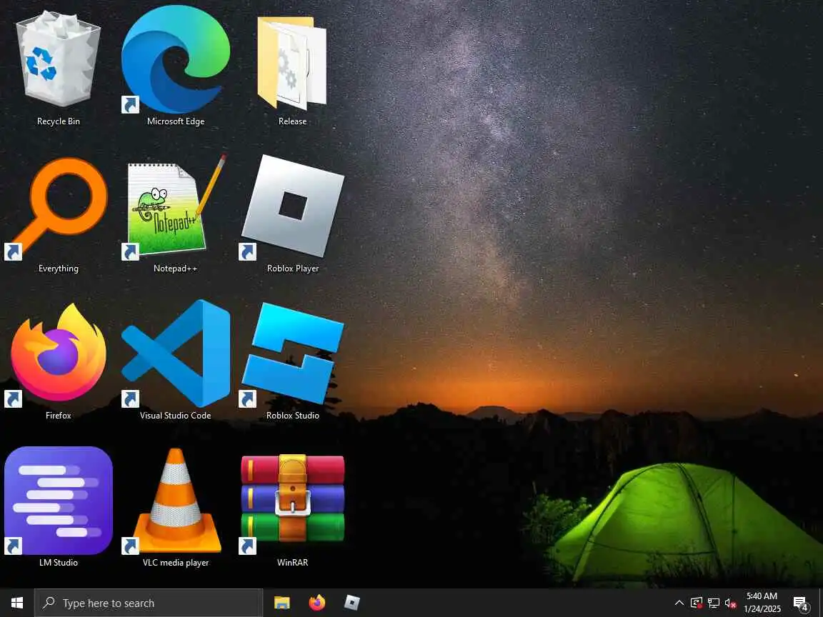
Task: Click the Recycle Bin label text
Action: click(x=59, y=121)
